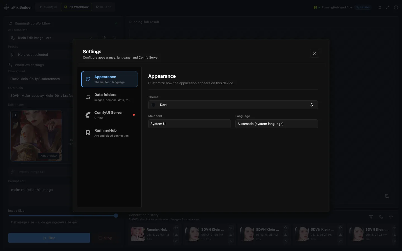Click the folder icon beside Data folders
Viewport: 402px width, 251px height.
88,97
